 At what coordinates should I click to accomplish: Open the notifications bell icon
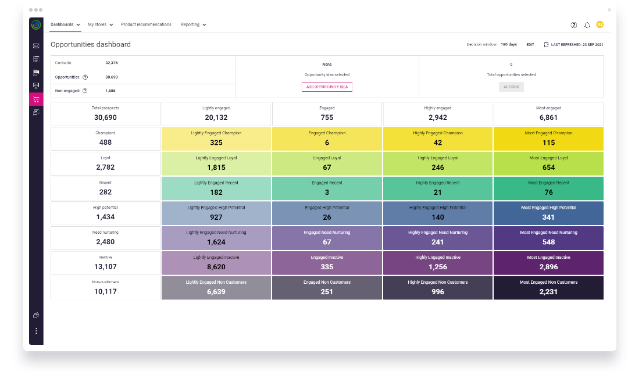tap(587, 25)
